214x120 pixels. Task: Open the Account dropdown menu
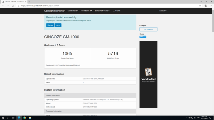coord(163,11)
